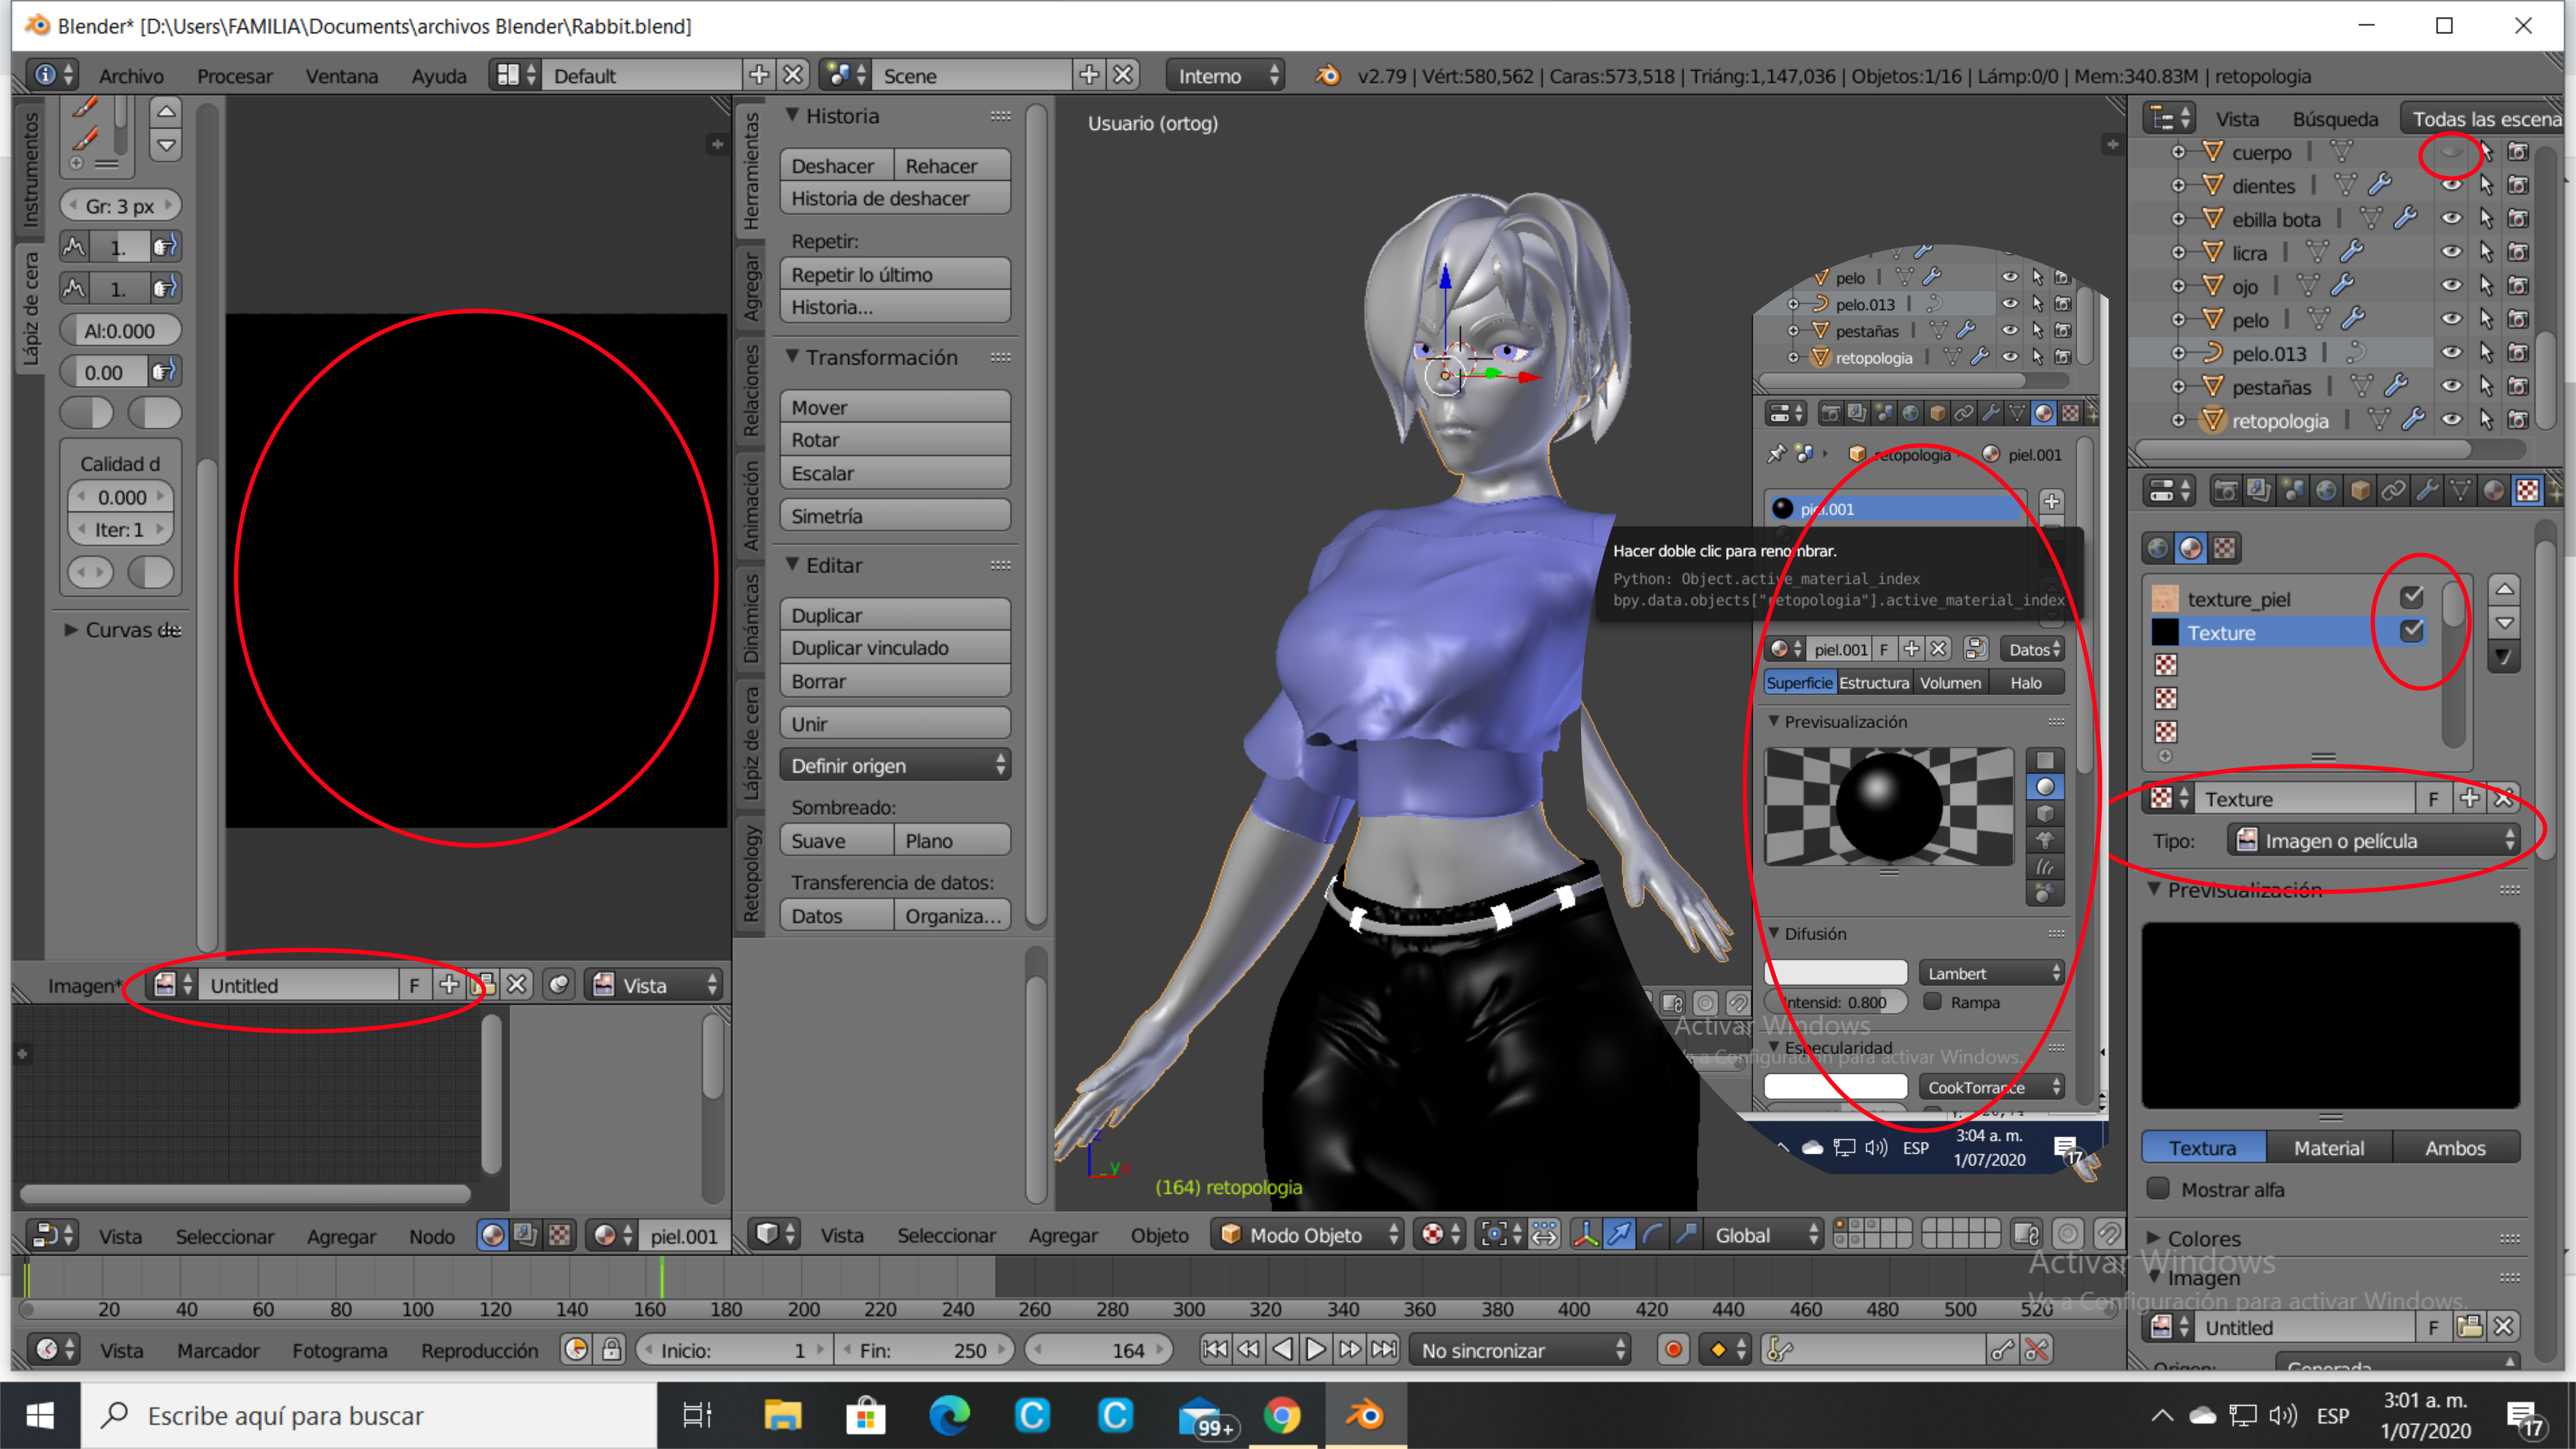Disable the texture_piel texture slot checkbox
2576x1449 pixels.
[x=2411, y=597]
